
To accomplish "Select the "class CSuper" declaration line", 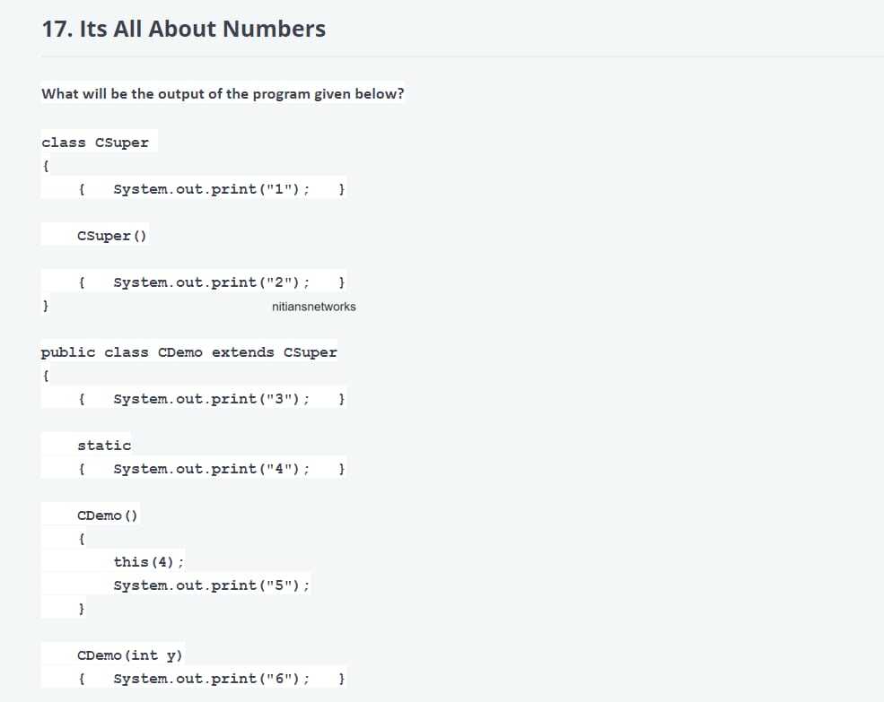I will (x=95, y=143).
